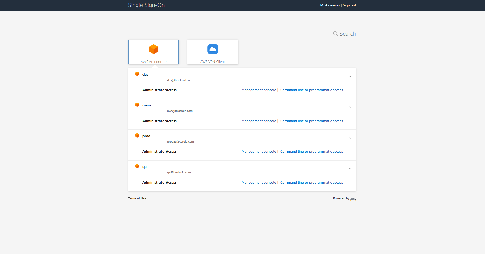Click the orange cube icon beside qa
The width and height of the screenshot is (485, 254).
137,166
